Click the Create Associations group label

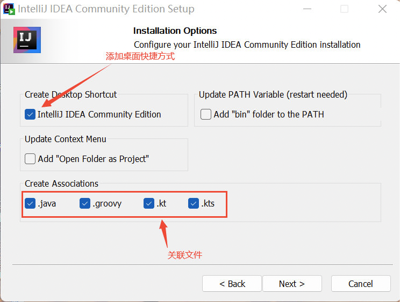(x=61, y=183)
